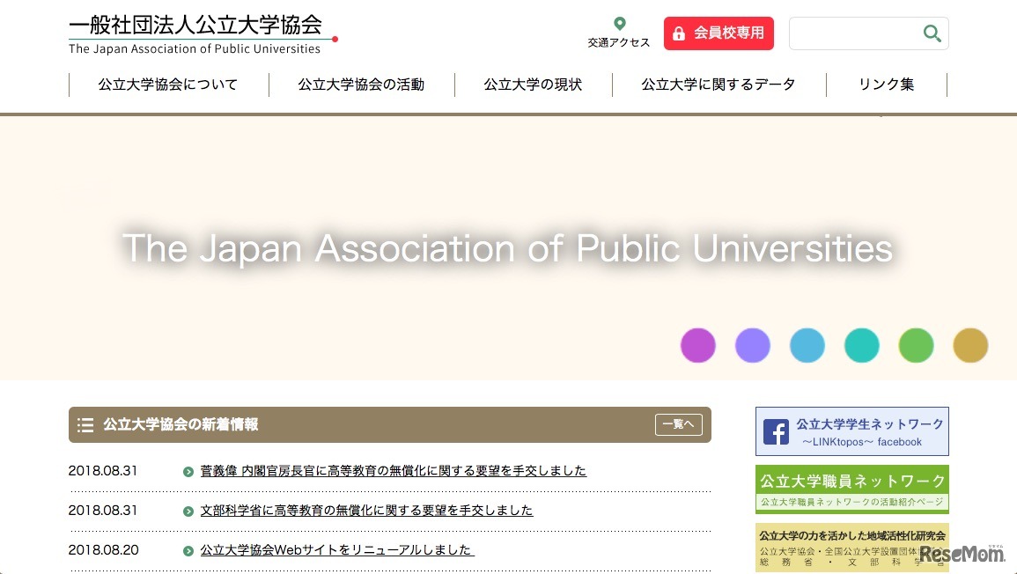Image resolution: width=1017 pixels, height=574 pixels.
Task: Open the 公立大学協会の活動 menu
Action: coord(361,84)
